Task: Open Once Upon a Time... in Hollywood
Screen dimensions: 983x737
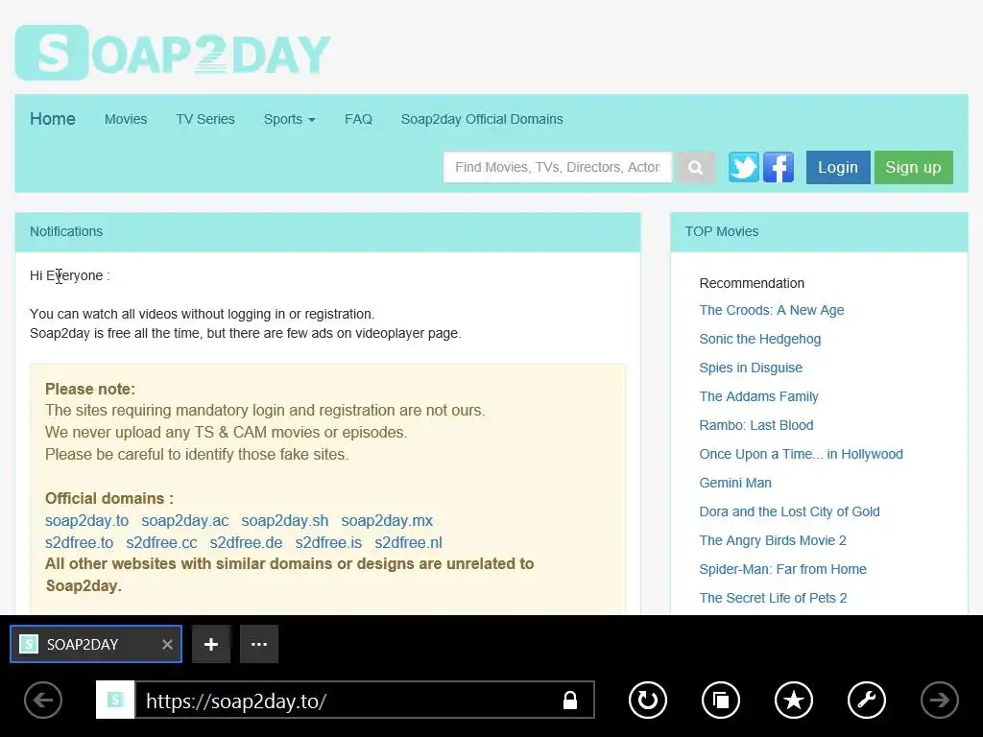Action: click(802, 454)
